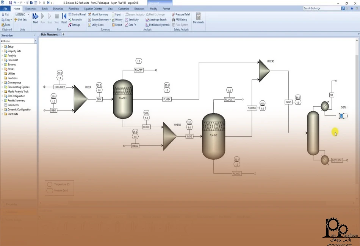This screenshot has height=246, width=360.
Task: Click the Input summary button
Action: [116, 14]
